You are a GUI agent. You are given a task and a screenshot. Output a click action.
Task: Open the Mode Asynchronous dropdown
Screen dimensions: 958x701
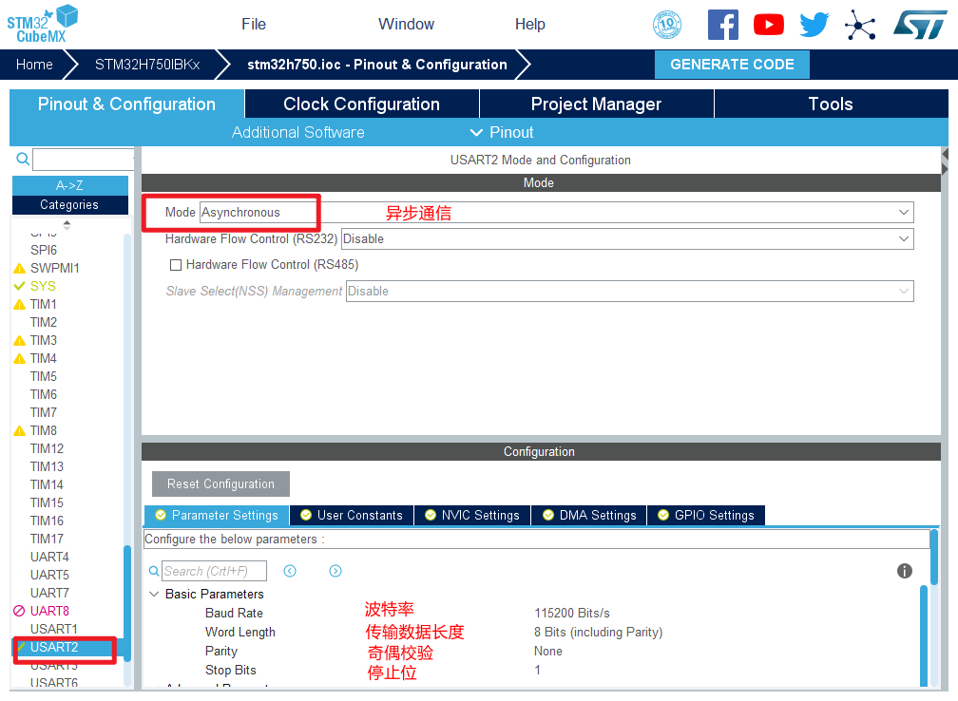[556, 213]
